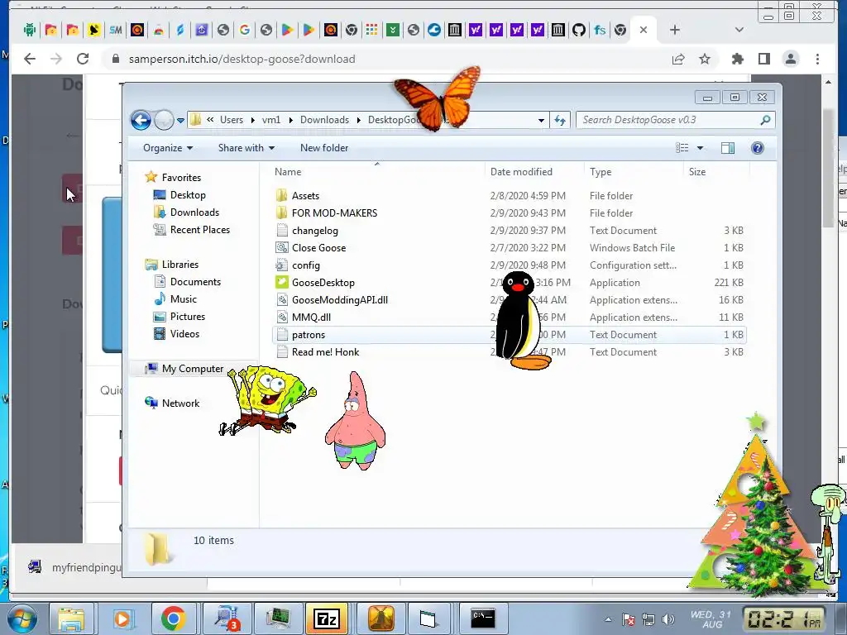Image resolution: width=847 pixels, height=635 pixels.
Task: Select the FOR MOD-MAKERS folder
Action: (x=334, y=213)
